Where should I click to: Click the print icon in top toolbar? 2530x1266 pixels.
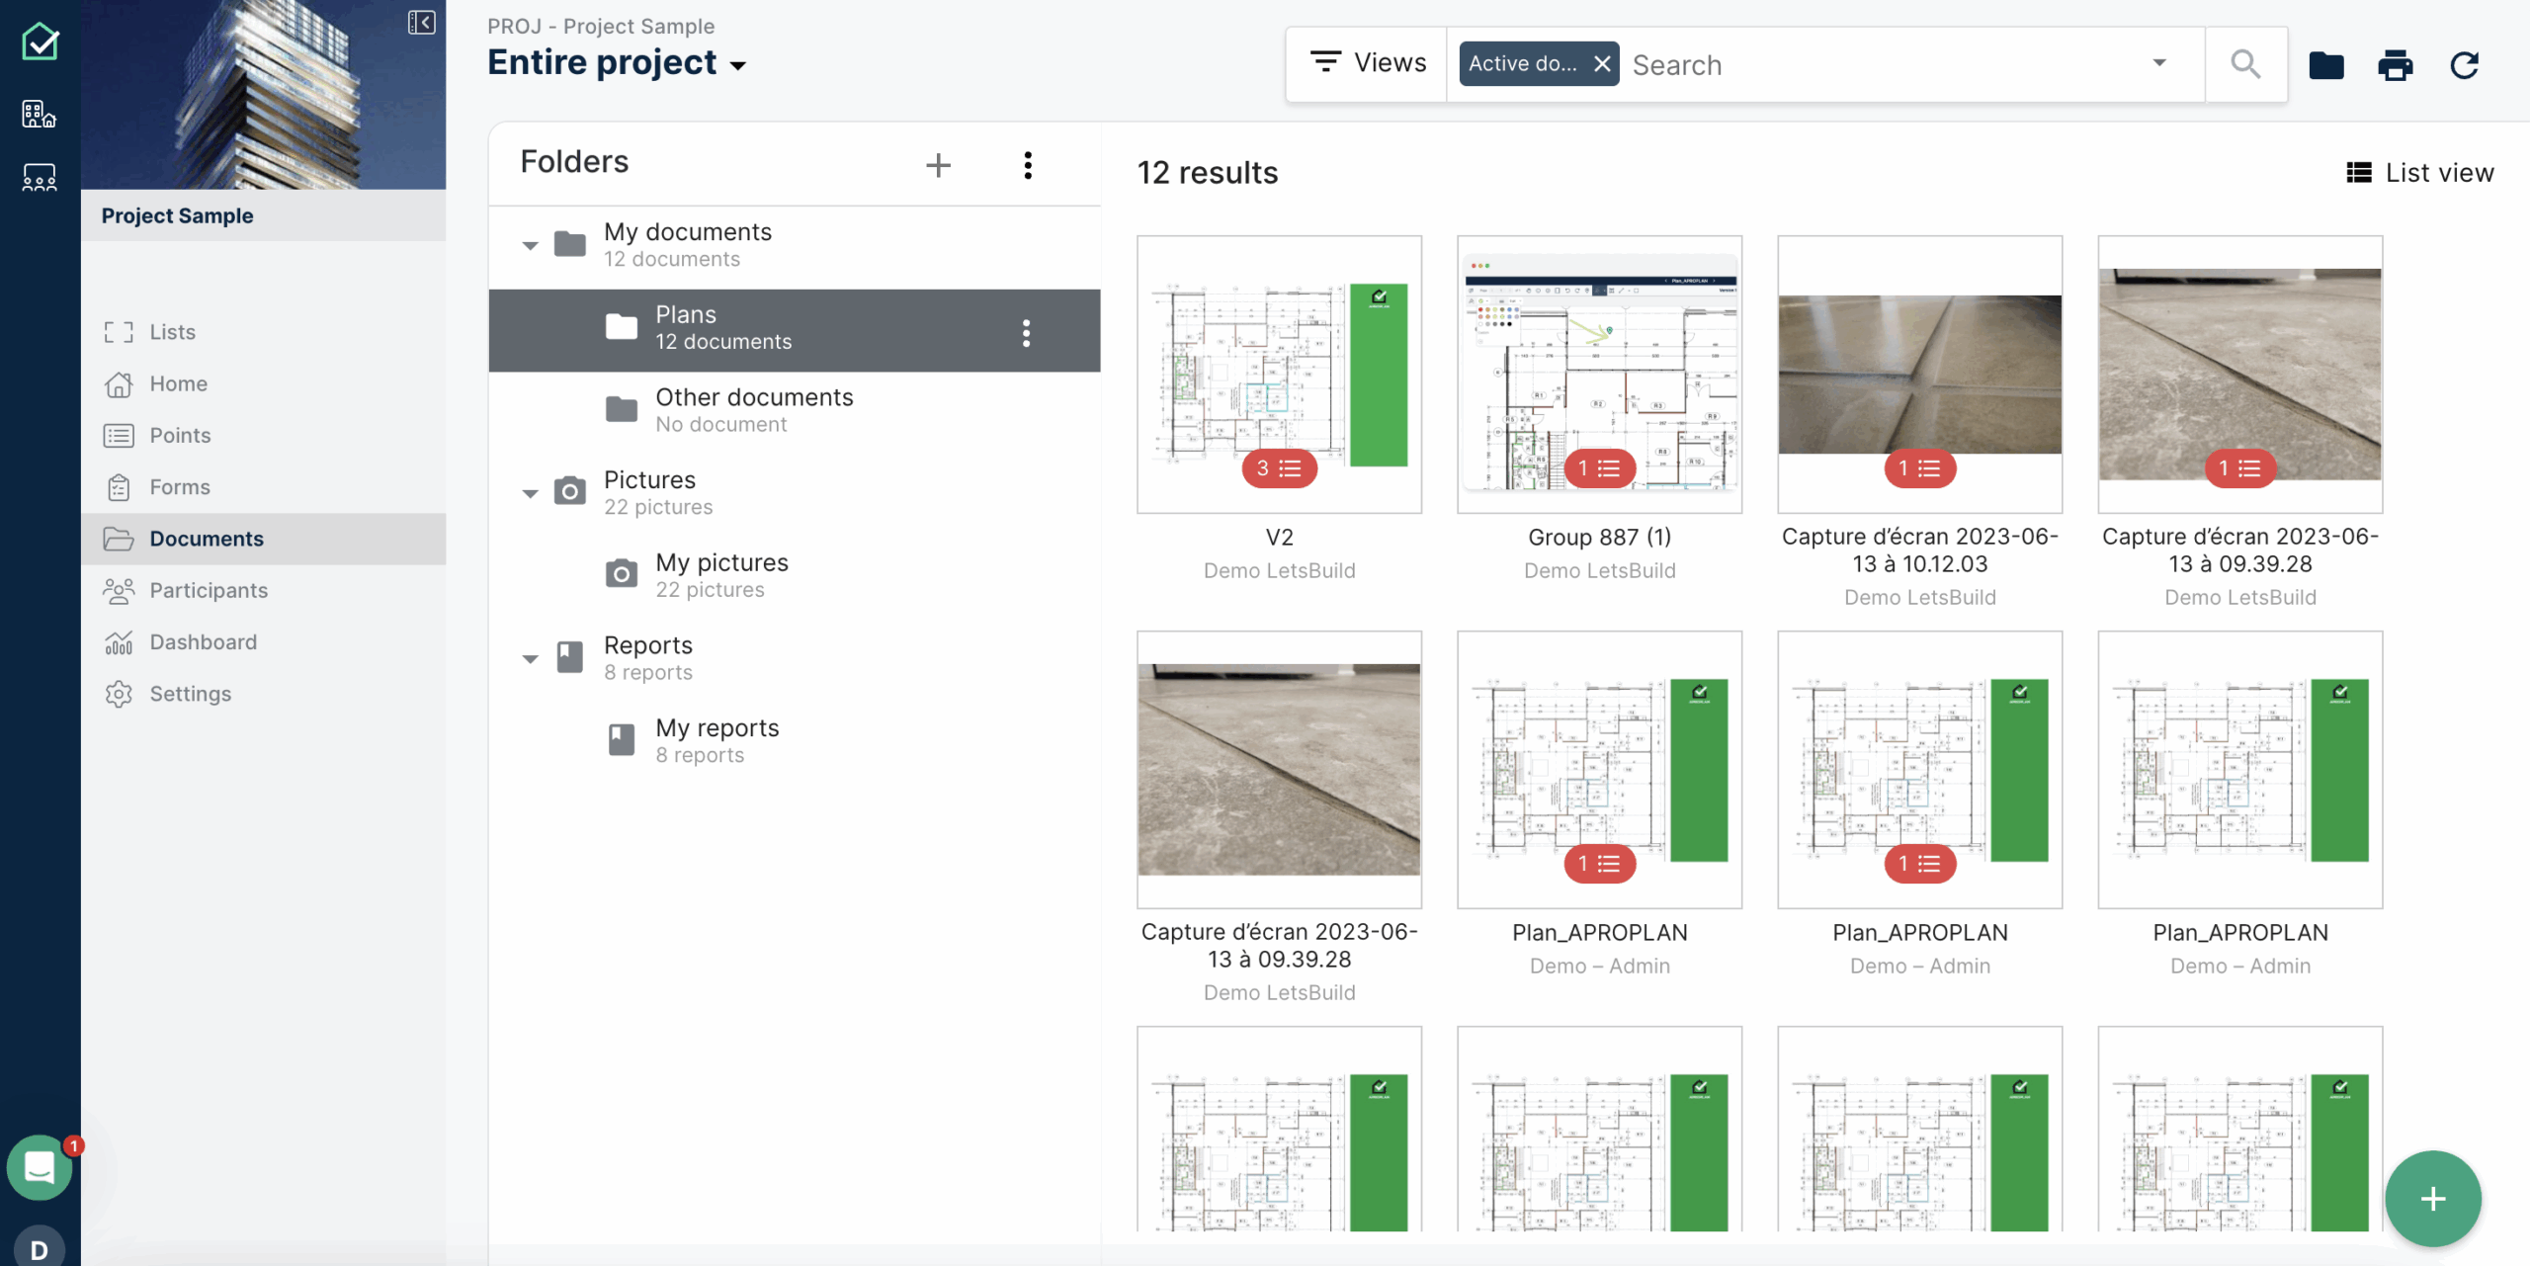2394,65
